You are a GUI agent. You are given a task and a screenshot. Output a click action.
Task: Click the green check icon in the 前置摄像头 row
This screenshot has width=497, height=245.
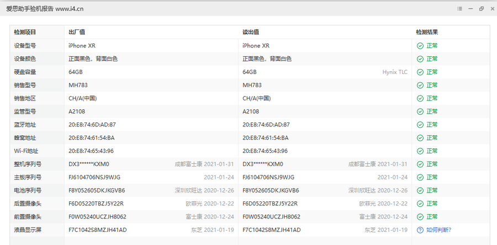tap(420, 217)
